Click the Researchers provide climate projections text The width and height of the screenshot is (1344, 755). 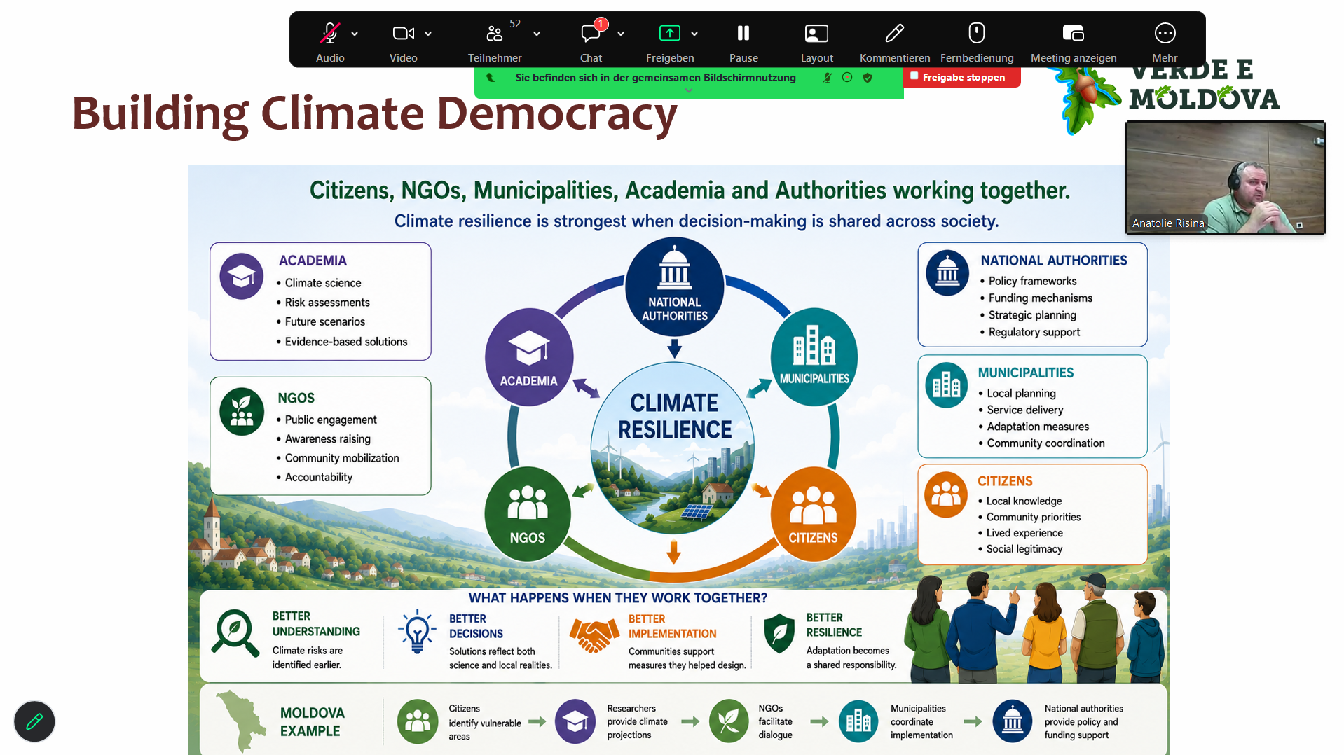pyautogui.click(x=638, y=722)
